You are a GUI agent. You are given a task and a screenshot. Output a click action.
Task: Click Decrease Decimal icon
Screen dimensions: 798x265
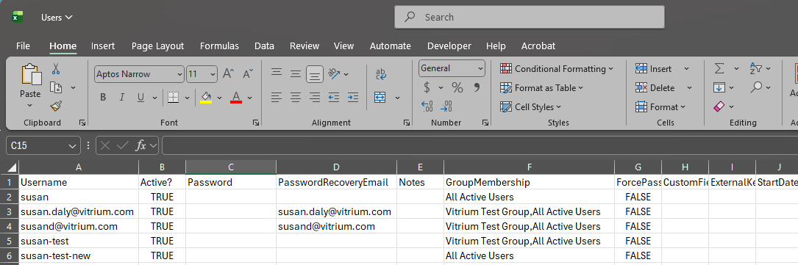(x=446, y=106)
